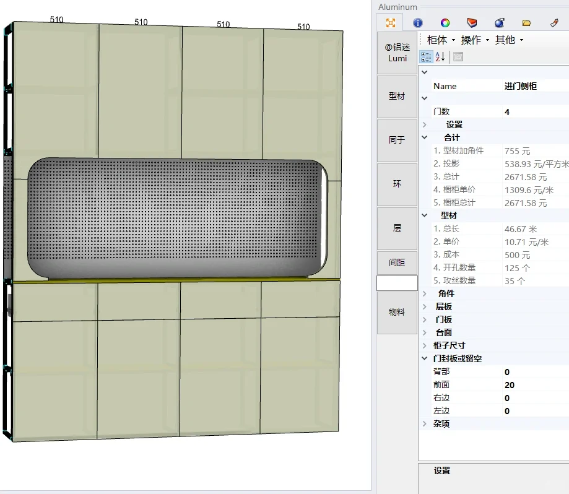
Task: Open the blue info icon tab
Action: tap(417, 23)
